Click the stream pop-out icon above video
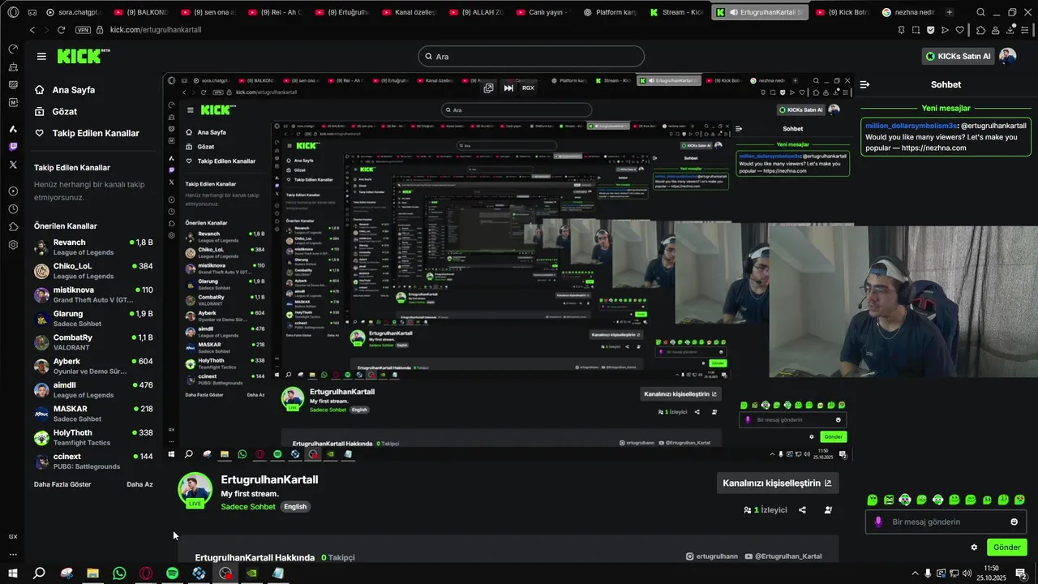 click(488, 88)
